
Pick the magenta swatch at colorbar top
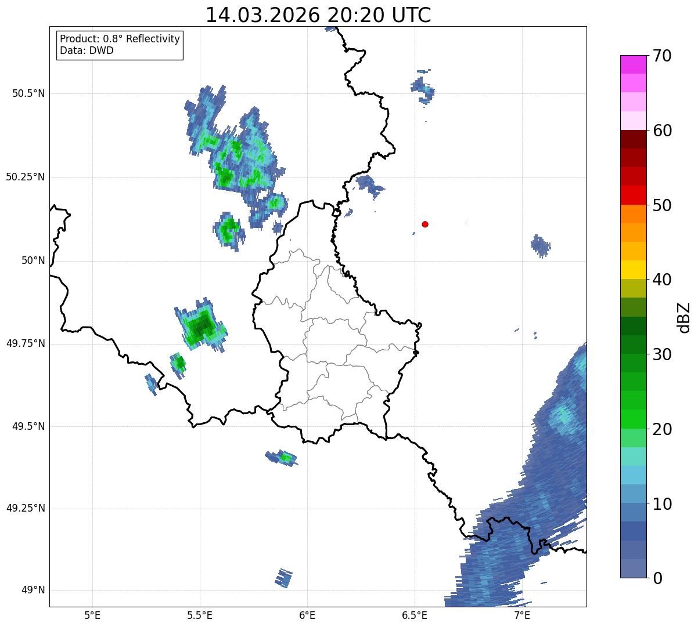633,64
